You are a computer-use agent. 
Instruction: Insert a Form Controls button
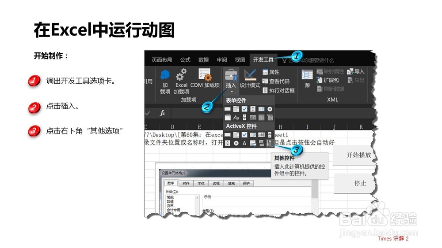click(x=228, y=109)
